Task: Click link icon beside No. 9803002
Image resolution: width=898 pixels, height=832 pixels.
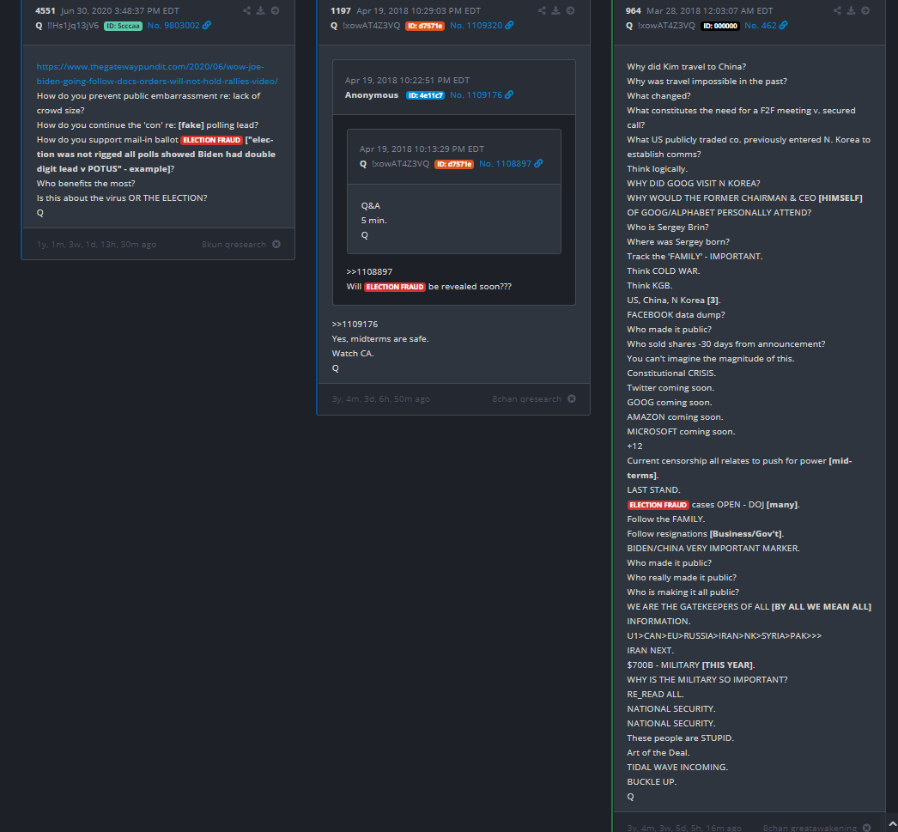Action: [x=207, y=25]
